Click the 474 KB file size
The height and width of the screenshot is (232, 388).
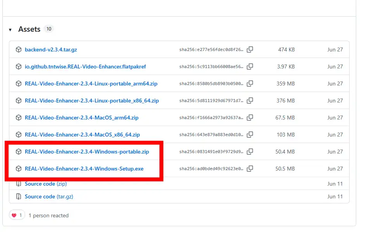click(286, 49)
